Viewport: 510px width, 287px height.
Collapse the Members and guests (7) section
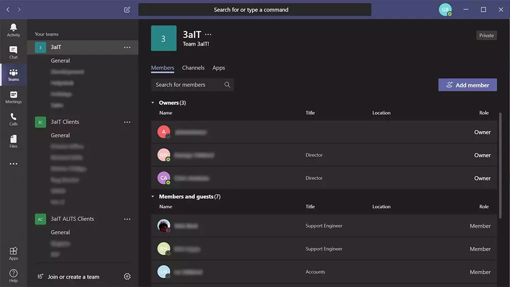tap(152, 197)
